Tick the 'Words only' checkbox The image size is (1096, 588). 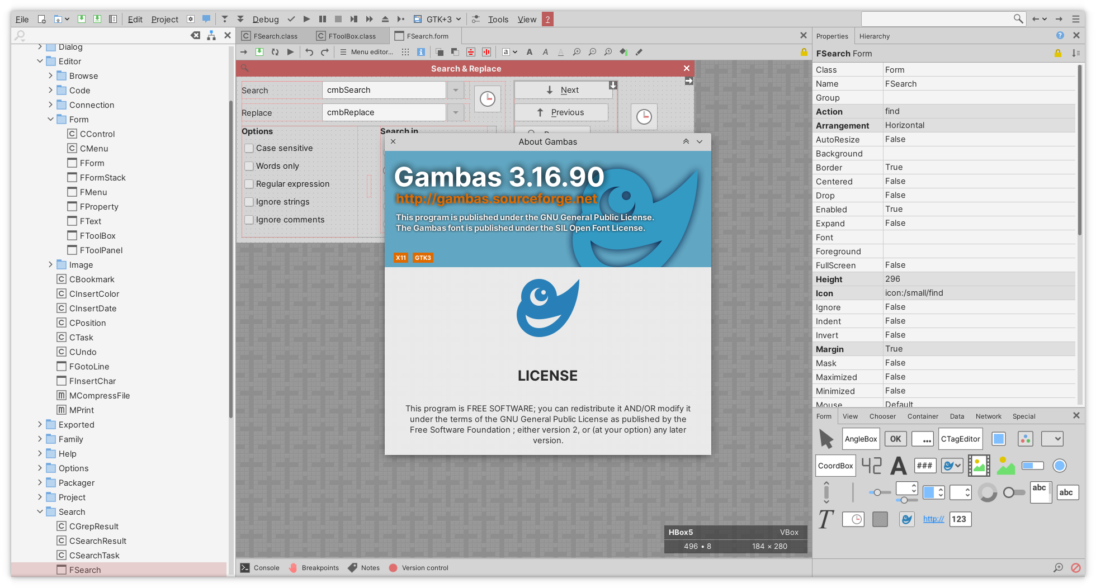coord(249,166)
